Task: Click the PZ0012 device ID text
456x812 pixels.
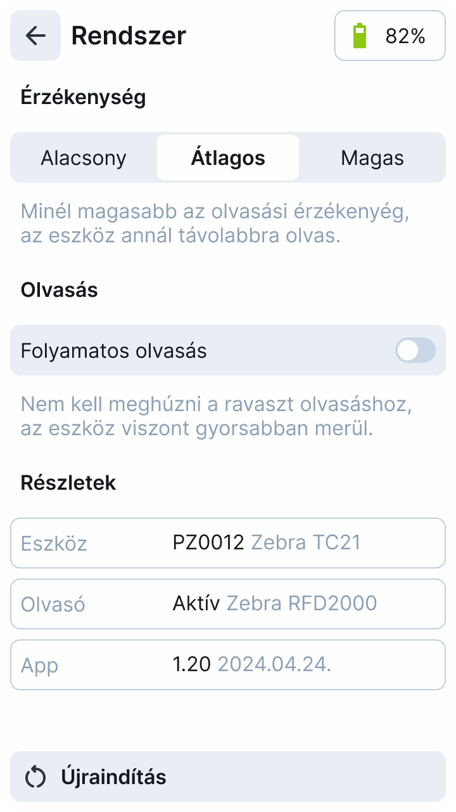Action: tap(208, 542)
